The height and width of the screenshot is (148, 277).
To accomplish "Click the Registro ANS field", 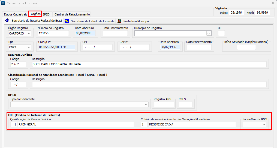I will [x=164, y=105].
